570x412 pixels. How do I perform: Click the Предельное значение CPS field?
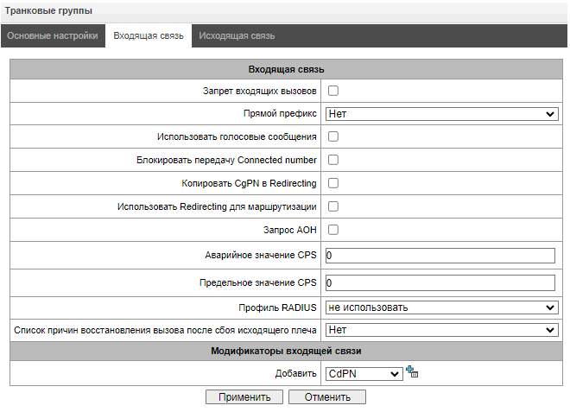440,283
